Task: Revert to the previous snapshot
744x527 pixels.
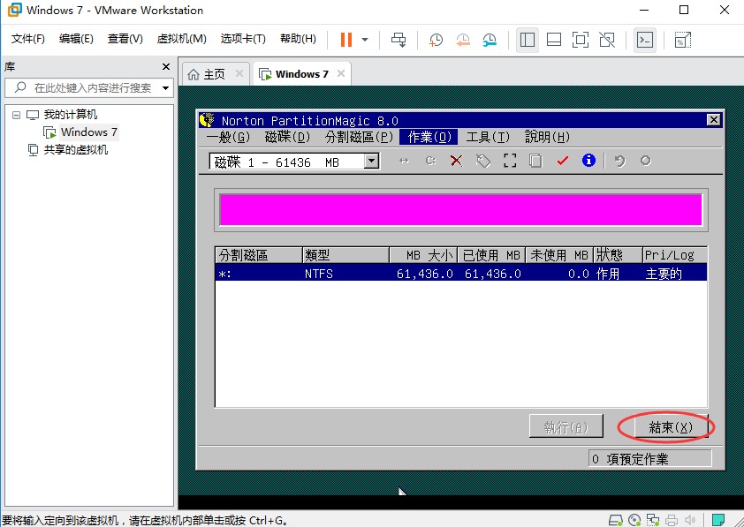Action: 463,41
